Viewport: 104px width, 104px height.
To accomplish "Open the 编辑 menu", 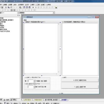I will point(5,5).
